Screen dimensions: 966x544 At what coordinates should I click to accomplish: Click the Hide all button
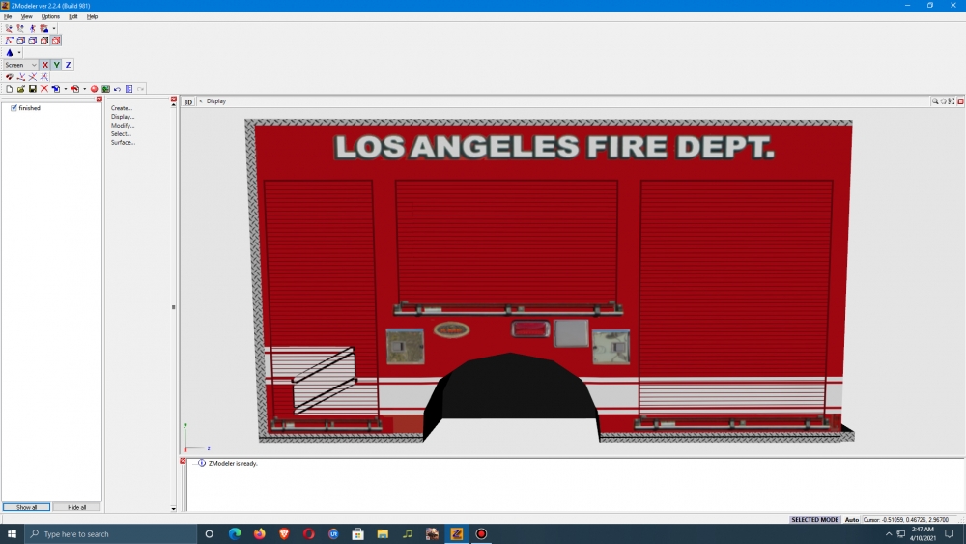[76, 507]
